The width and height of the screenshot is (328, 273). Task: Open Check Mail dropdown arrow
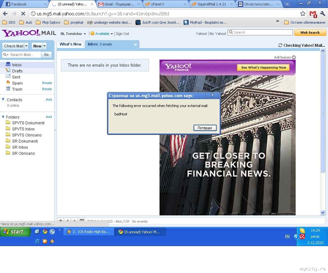click(x=26, y=46)
